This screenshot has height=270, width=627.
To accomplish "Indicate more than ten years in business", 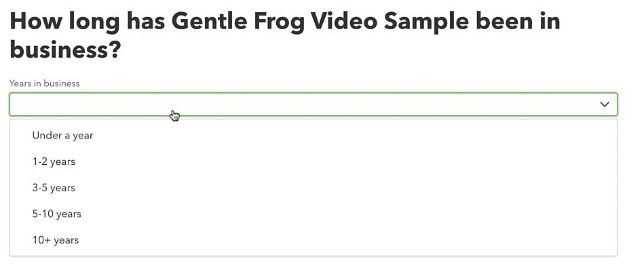I will pos(313,240).
